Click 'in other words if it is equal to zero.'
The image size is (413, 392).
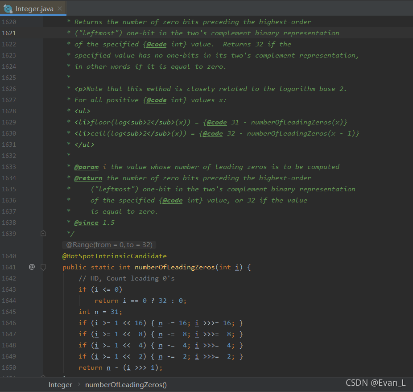(x=150, y=66)
